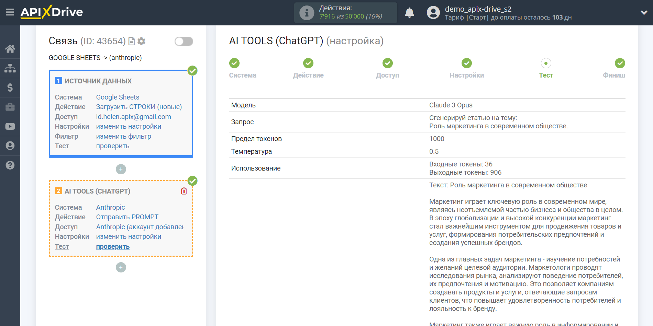Viewport: 653px width, 326px height.
Task: Toggle the connection on/off switch
Action: [184, 41]
